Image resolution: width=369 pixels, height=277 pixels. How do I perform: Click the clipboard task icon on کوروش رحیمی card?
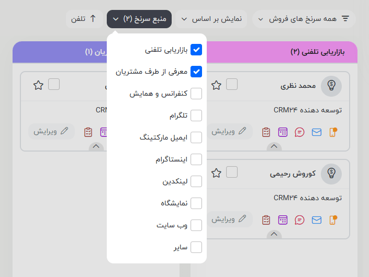[x=266, y=220]
